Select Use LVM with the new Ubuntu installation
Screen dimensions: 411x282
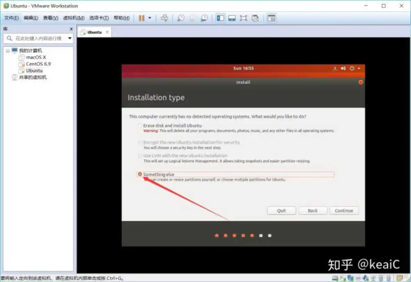pyautogui.click(x=140, y=156)
